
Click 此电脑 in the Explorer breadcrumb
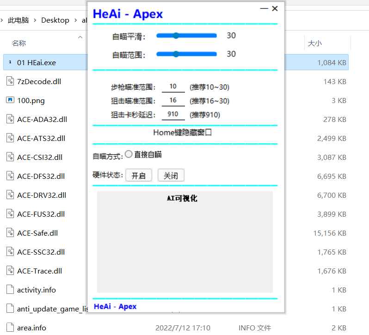tap(18, 20)
